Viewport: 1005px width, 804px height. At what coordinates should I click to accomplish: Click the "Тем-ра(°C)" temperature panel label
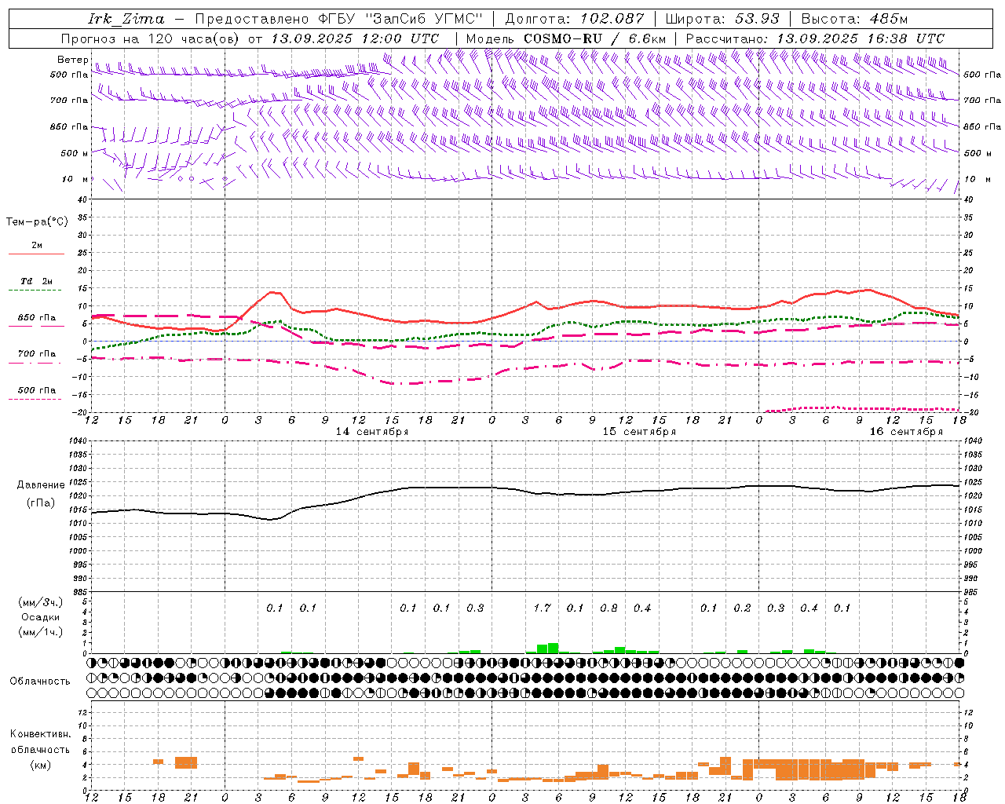[37, 222]
